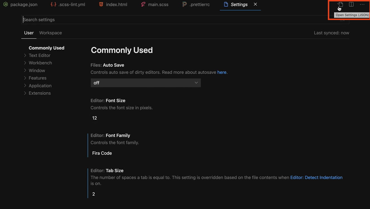Select Commonly Used in the settings tree
This screenshot has width=370, height=209.
(x=47, y=48)
